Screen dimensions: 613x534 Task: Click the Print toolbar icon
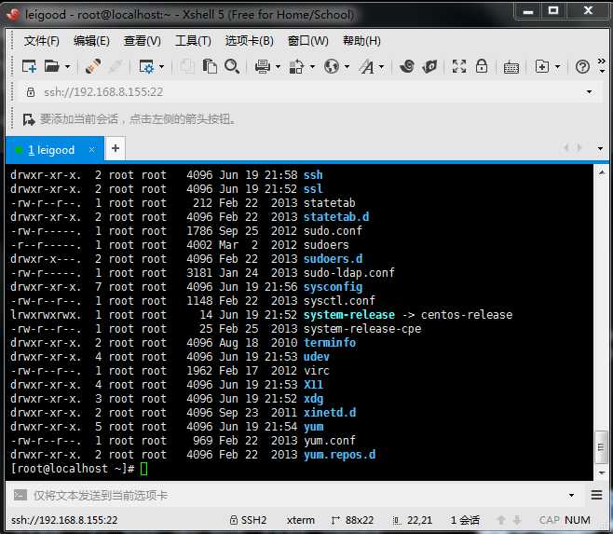click(x=263, y=66)
